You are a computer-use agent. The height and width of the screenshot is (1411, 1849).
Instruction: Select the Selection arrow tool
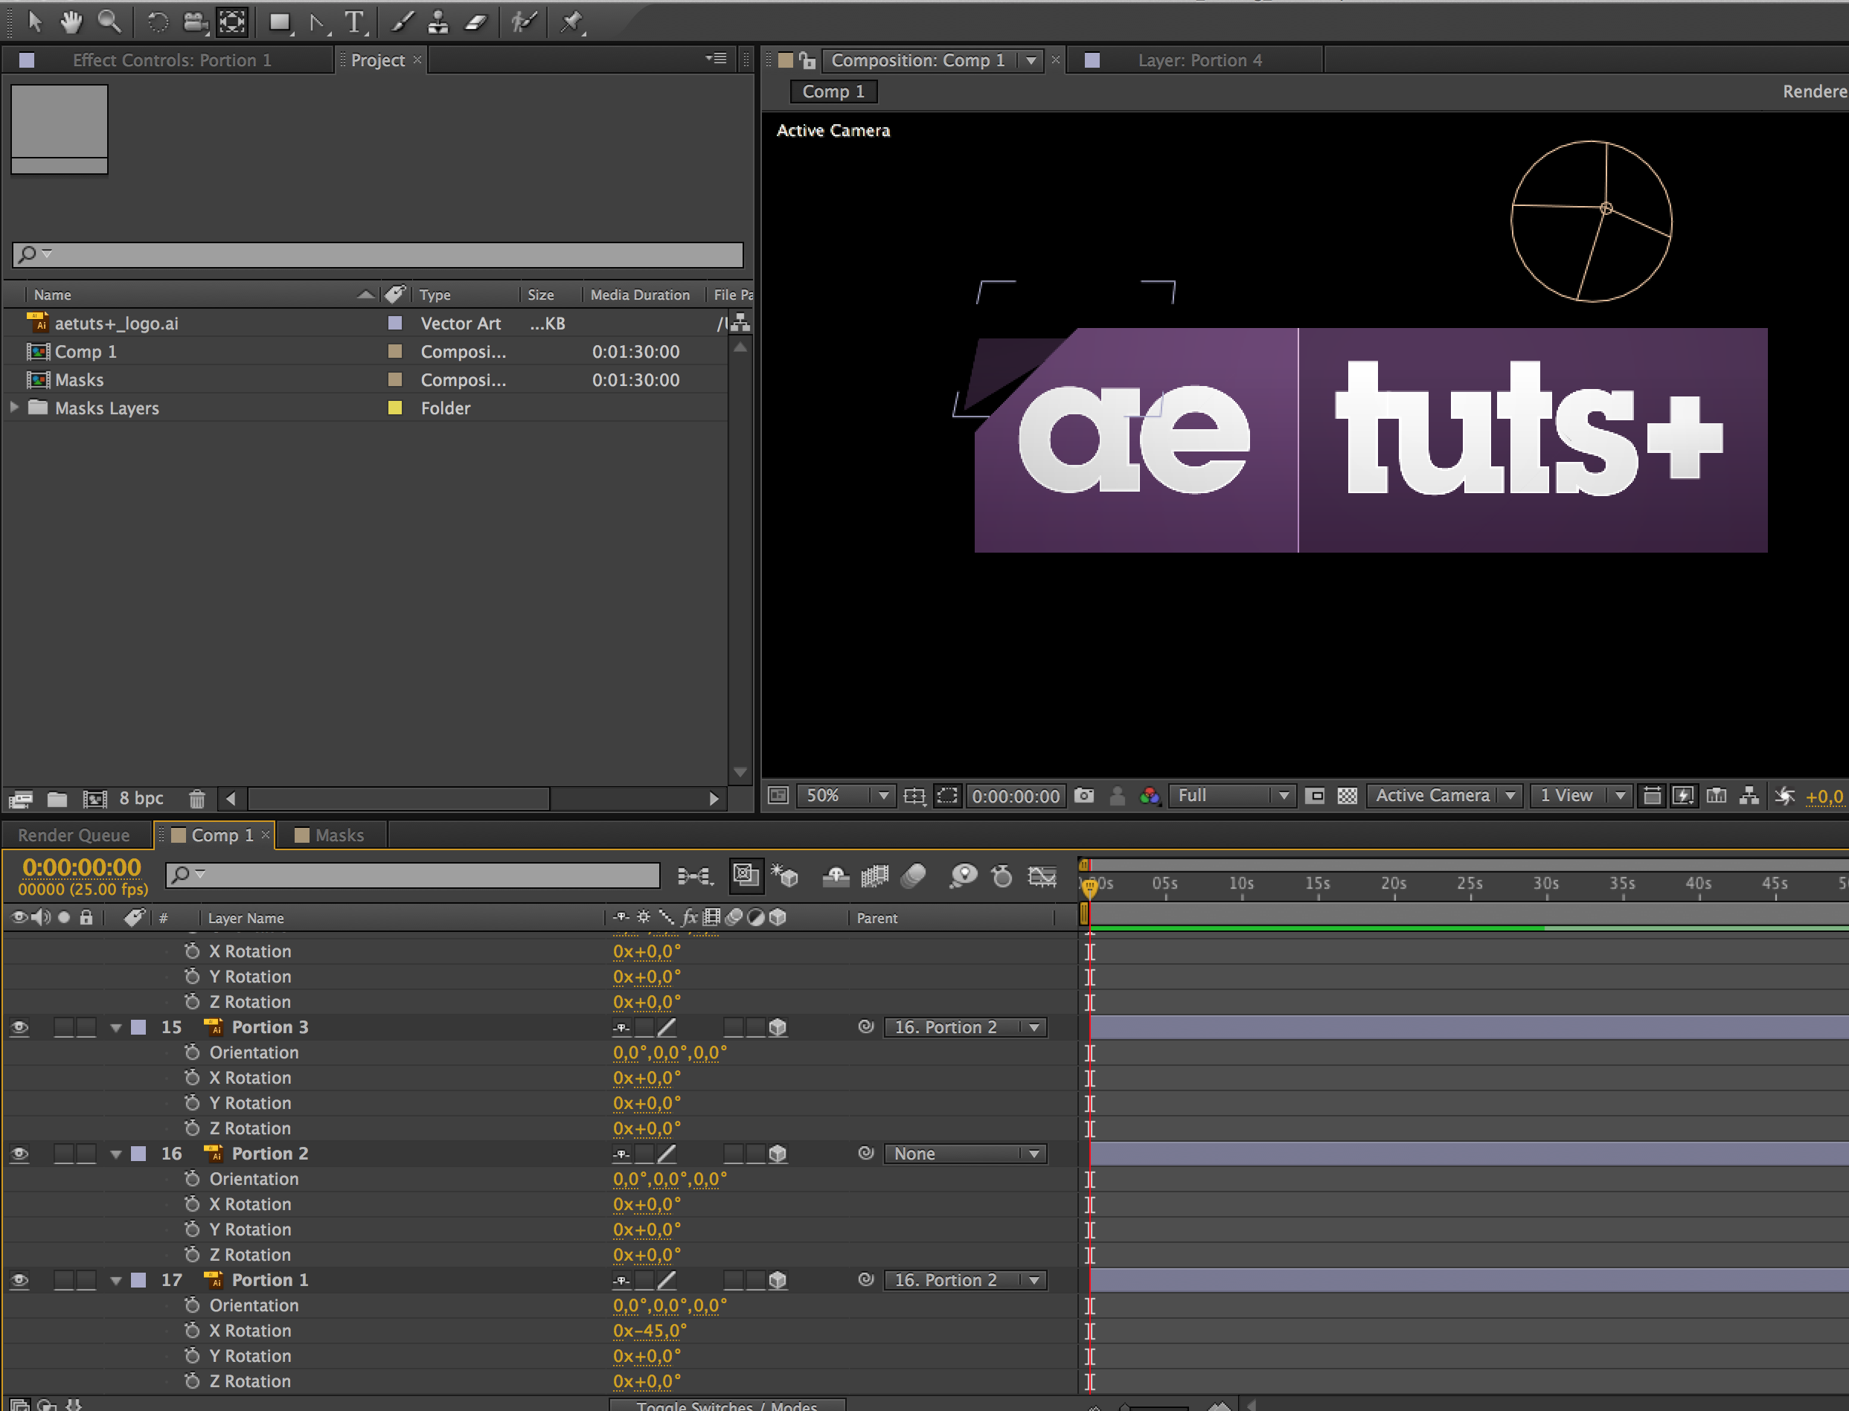[34, 21]
